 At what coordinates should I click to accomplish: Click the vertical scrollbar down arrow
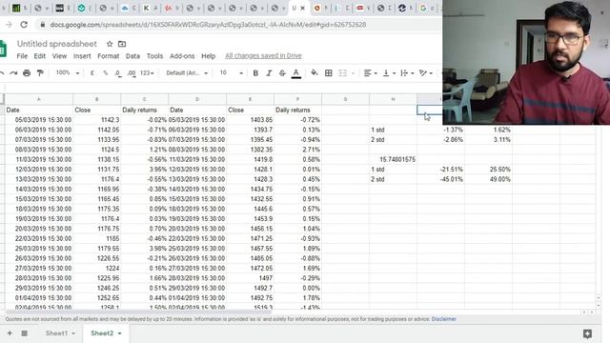[x=599, y=306]
